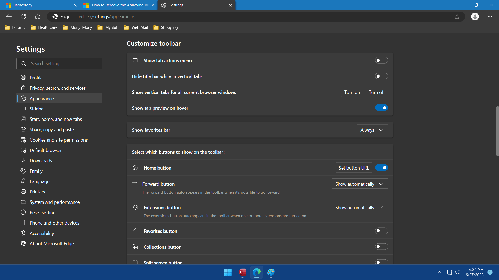
Task: Click the favorites star in address bar
Action: (x=457, y=17)
